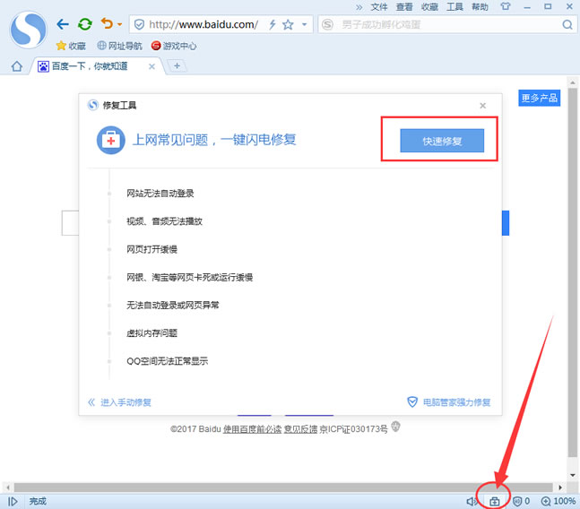The image size is (580, 509).
Task: Click the shirt skin icon
Action: click(506, 6)
